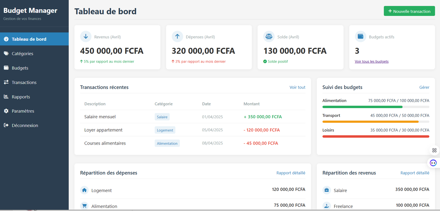Open Budgets from the sidebar
The width and height of the screenshot is (440, 211).
point(34,68)
